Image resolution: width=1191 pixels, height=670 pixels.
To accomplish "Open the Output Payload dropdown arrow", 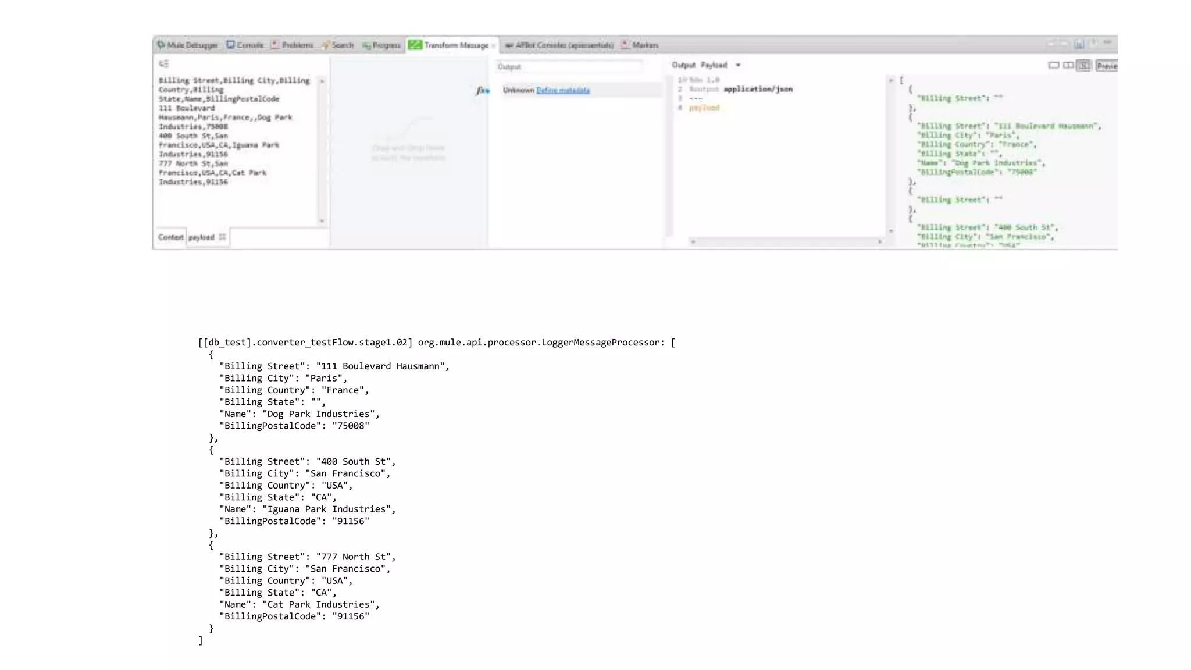I will (x=738, y=65).
